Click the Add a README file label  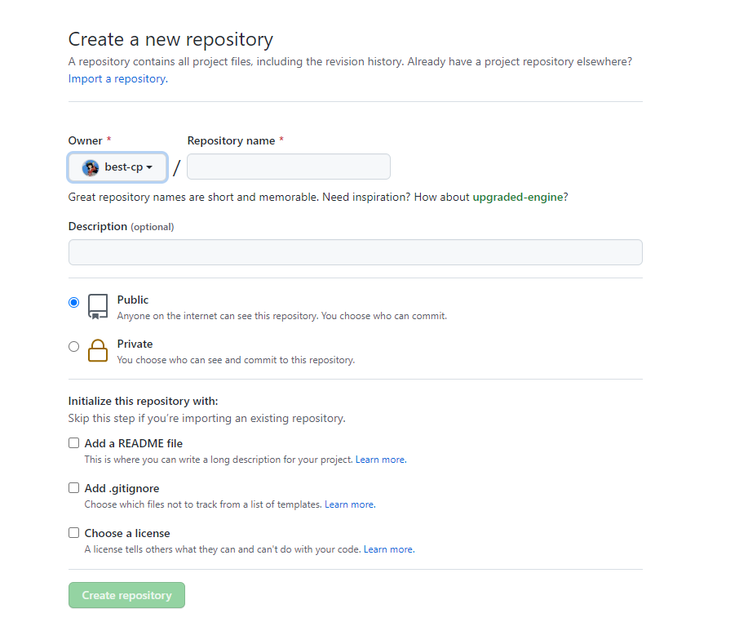pyautogui.click(x=134, y=443)
